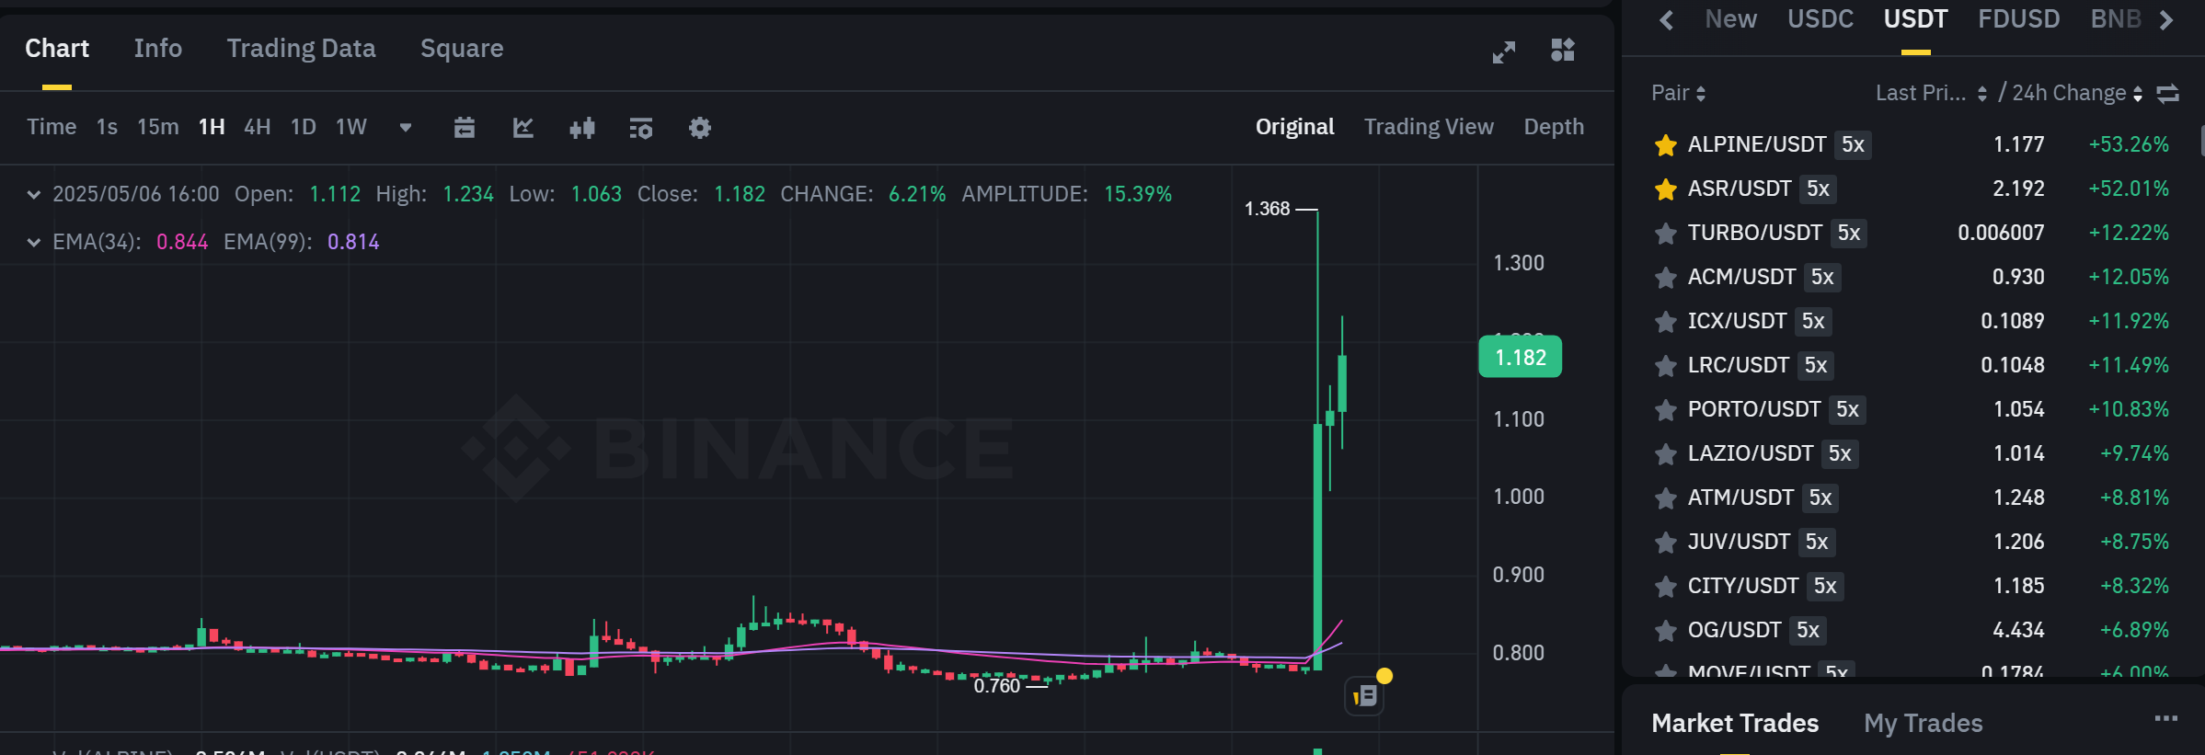Click the 0.760 low price label
This screenshot has width=2205, height=755.
[997, 686]
